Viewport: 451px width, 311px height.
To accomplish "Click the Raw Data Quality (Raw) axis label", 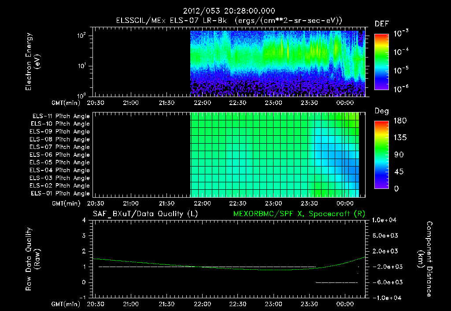I will coord(33,259).
